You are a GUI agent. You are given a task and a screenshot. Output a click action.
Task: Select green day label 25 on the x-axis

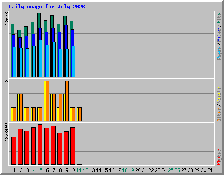click(x=171, y=170)
